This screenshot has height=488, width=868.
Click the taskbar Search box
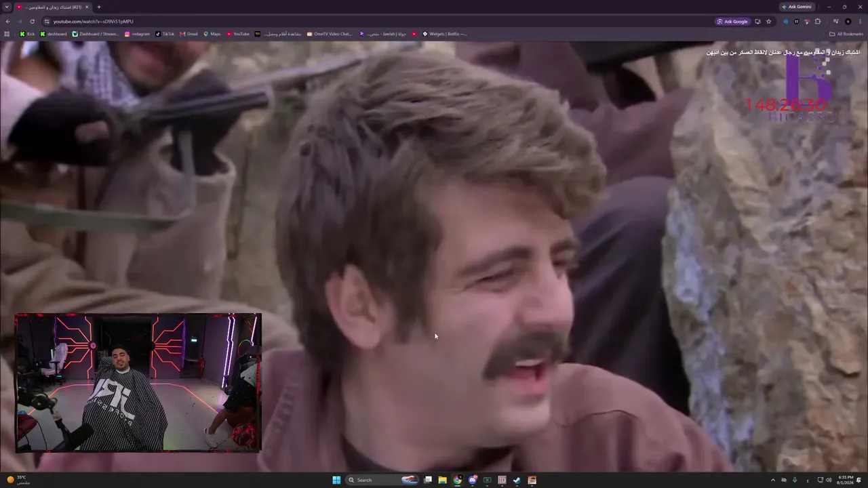coord(382,480)
